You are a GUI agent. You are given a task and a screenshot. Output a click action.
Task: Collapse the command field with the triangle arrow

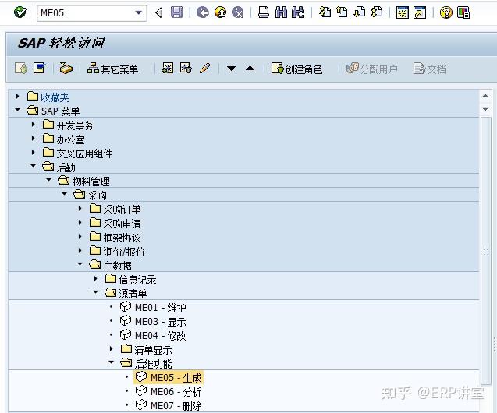tap(159, 12)
